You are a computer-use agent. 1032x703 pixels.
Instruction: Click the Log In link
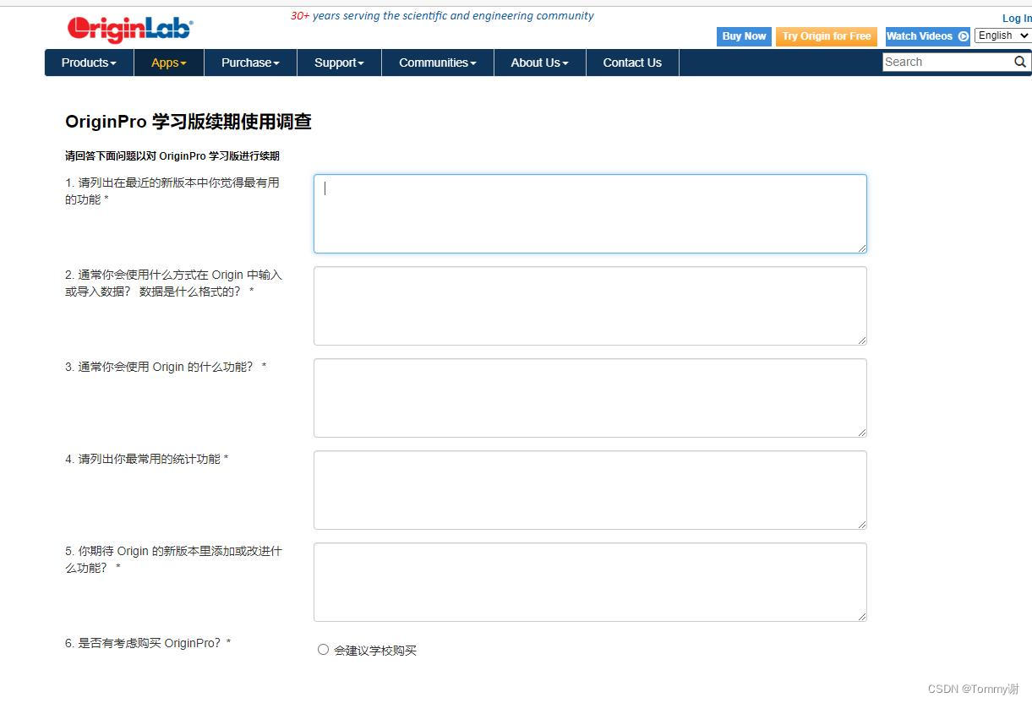point(1017,18)
